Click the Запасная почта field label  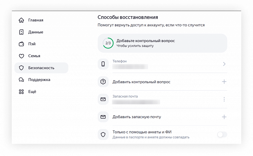click(125, 96)
